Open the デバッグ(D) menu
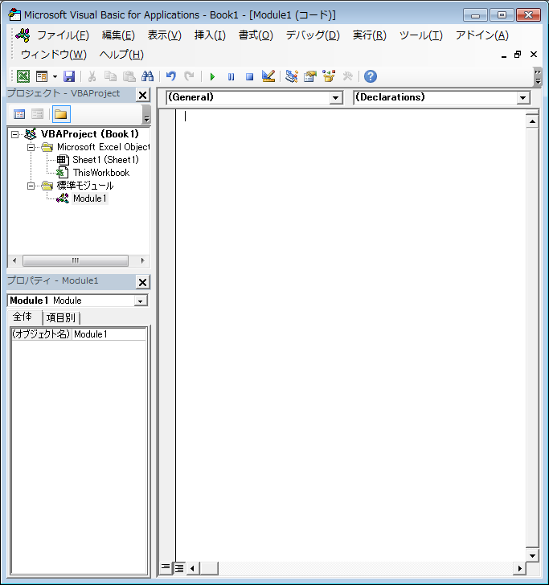Screen dimensions: 549x585 coord(313,35)
